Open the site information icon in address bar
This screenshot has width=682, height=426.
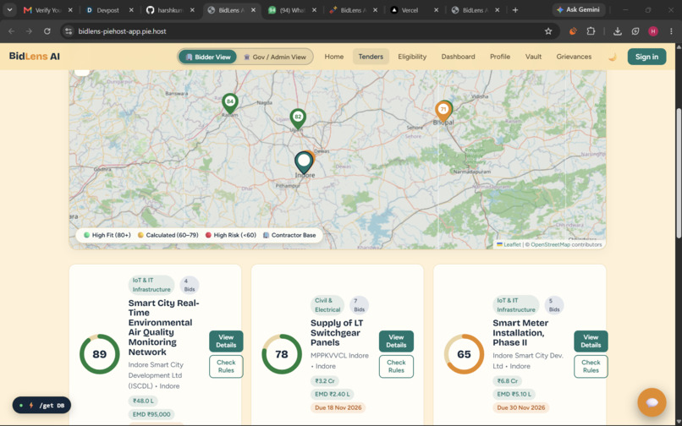click(x=69, y=31)
